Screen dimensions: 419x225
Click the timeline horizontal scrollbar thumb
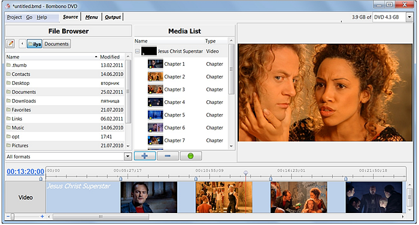[101, 217]
